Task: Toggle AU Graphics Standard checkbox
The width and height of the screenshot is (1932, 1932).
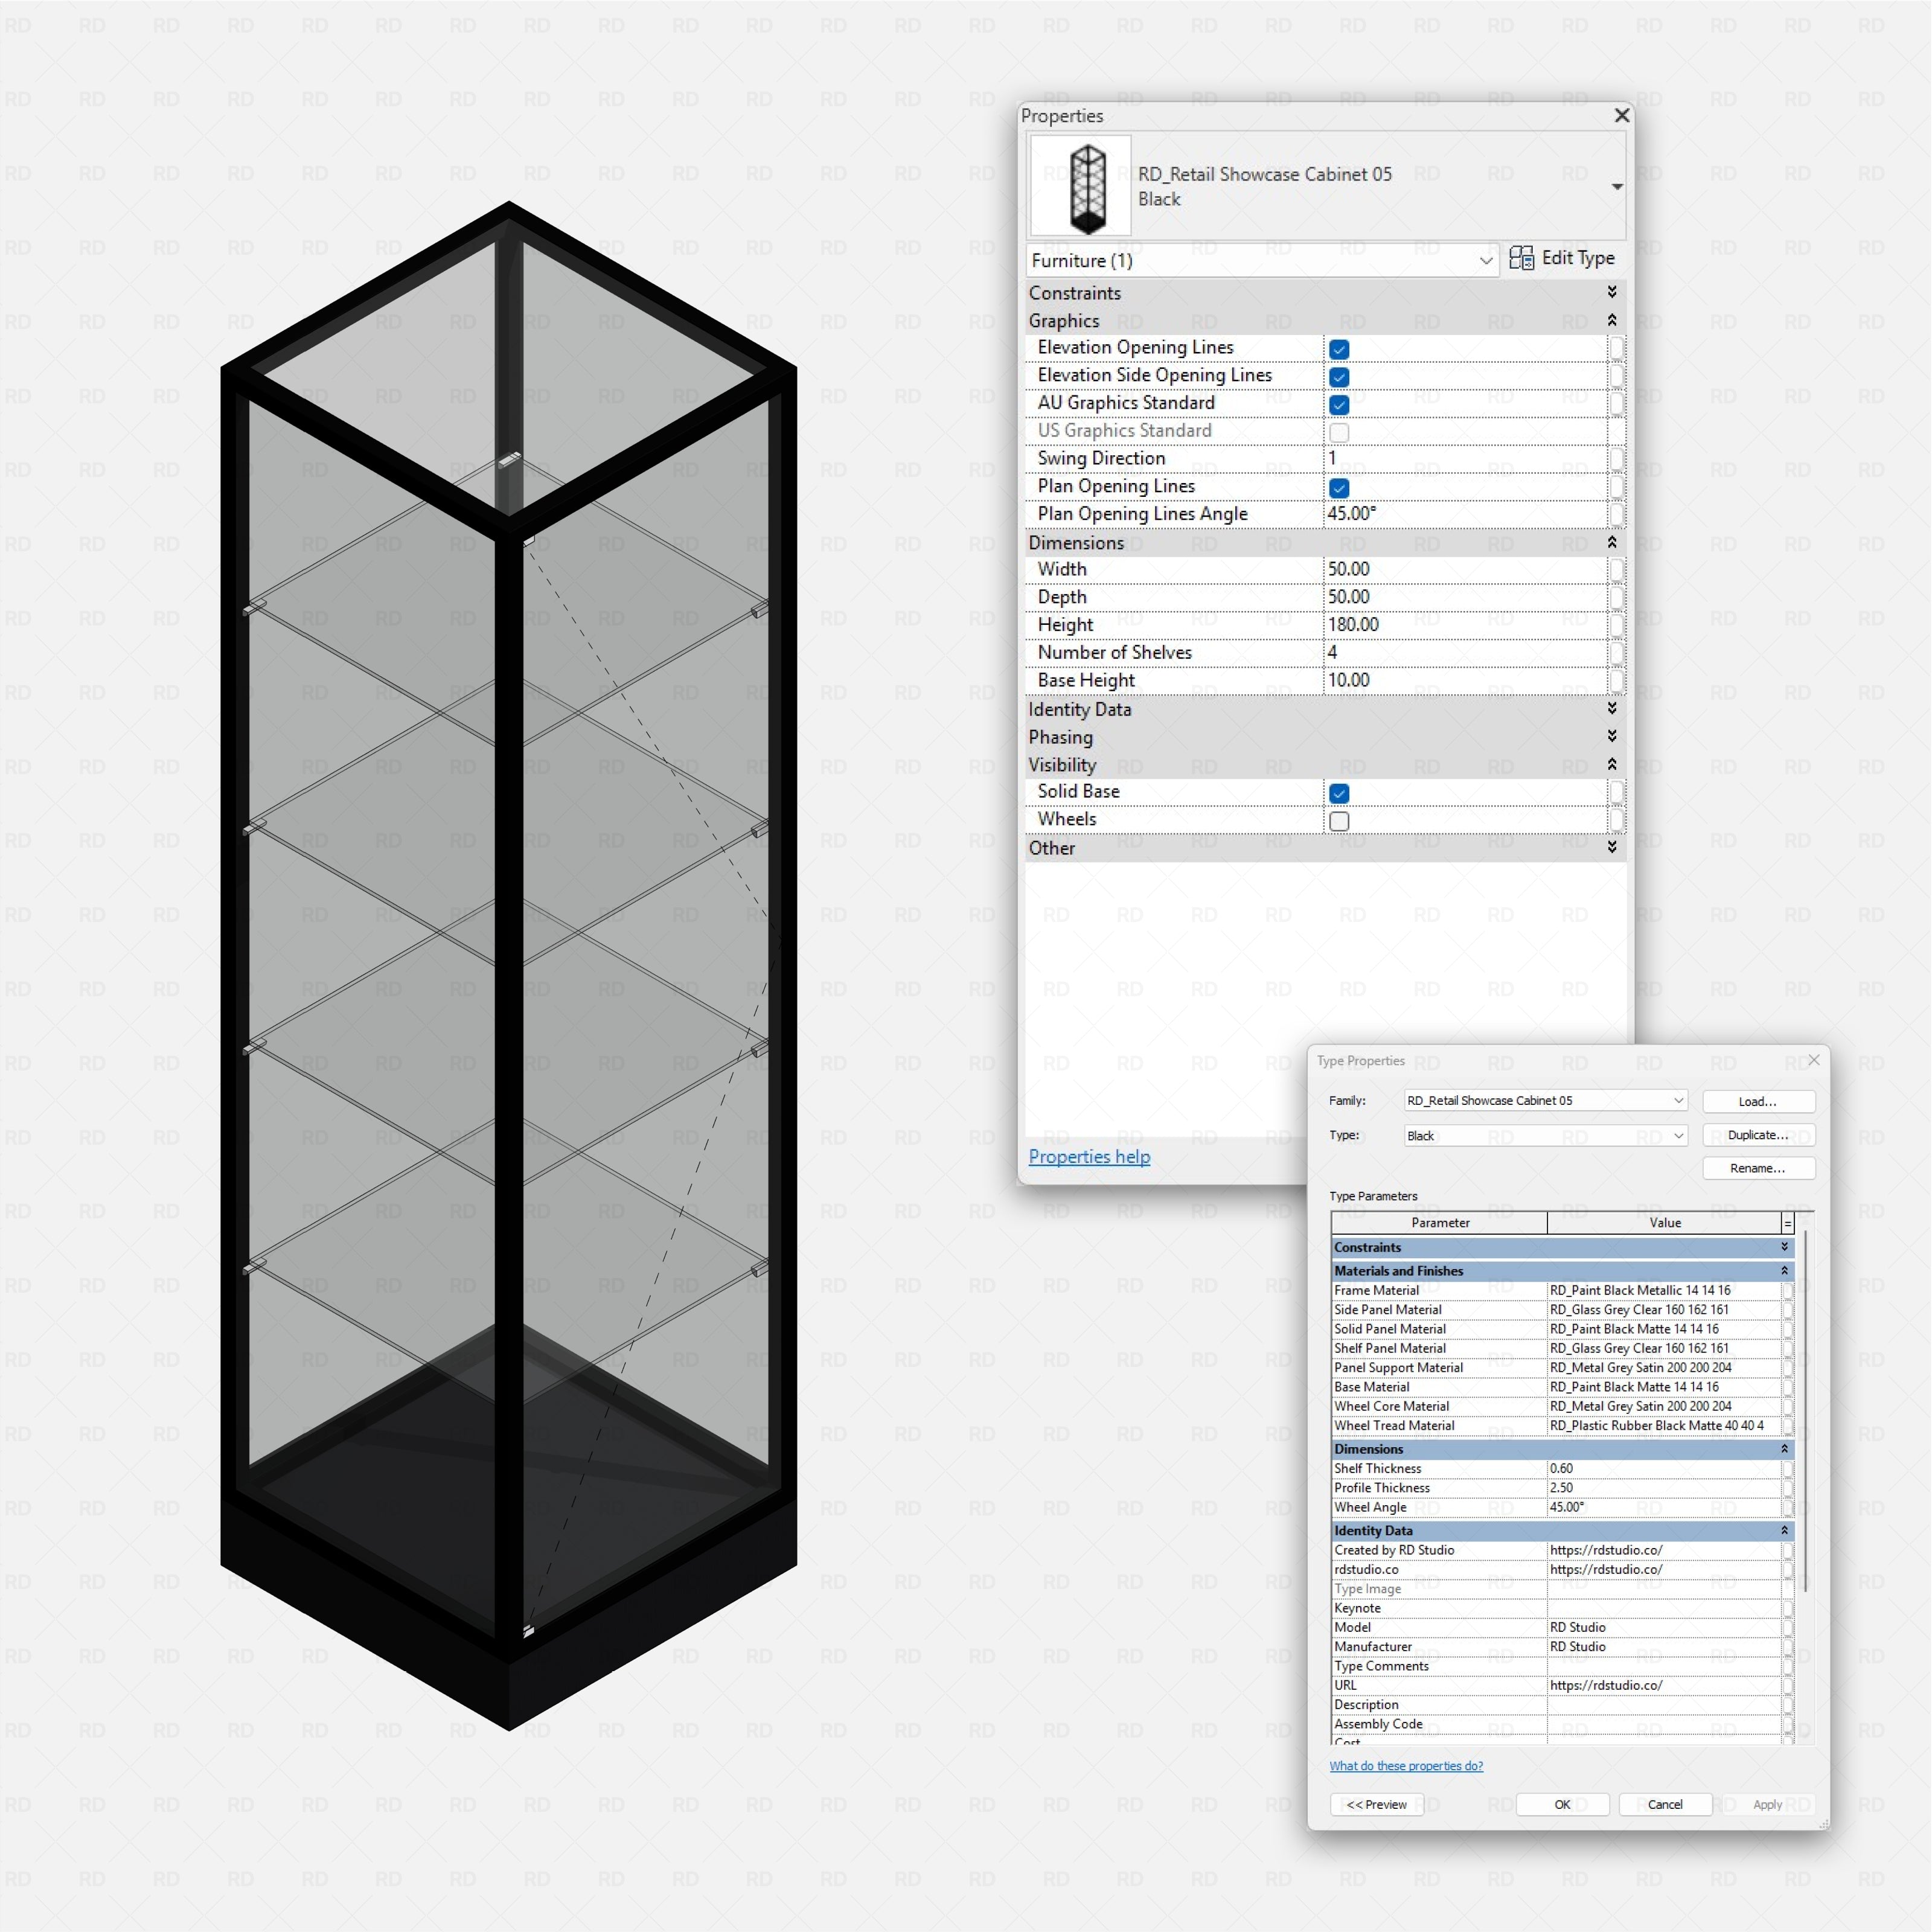Action: (1339, 404)
